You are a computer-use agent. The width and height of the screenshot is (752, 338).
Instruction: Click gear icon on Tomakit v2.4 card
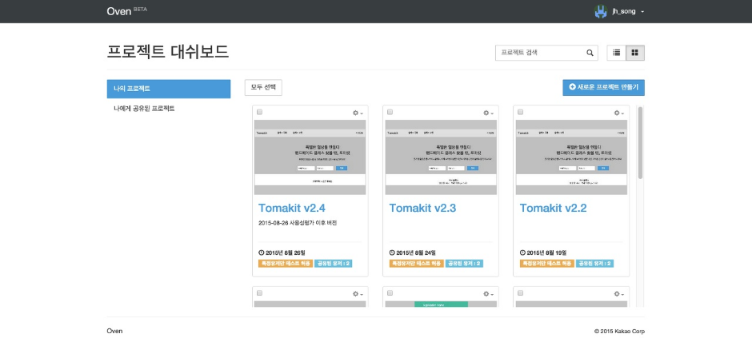[x=358, y=113]
